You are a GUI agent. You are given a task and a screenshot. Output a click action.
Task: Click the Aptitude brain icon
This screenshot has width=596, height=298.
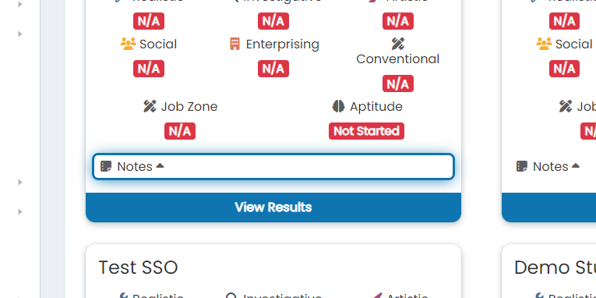(x=338, y=107)
